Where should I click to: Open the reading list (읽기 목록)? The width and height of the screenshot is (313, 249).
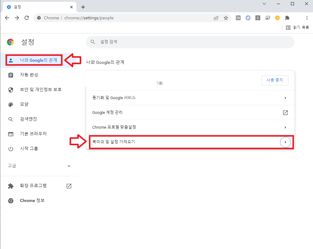tap(297, 27)
